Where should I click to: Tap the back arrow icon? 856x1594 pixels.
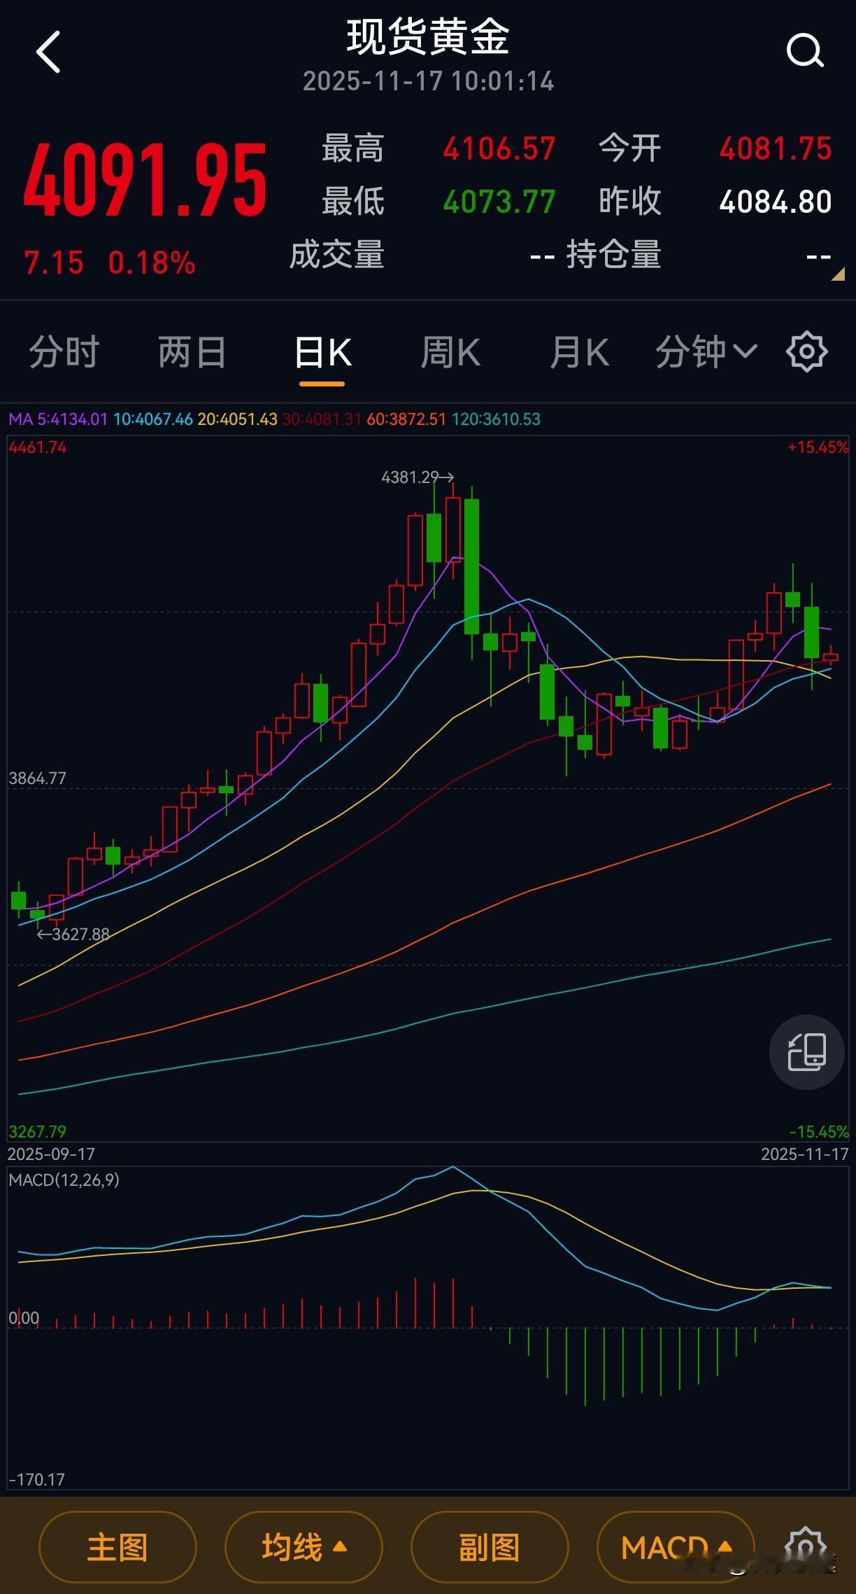pos(48,52)
